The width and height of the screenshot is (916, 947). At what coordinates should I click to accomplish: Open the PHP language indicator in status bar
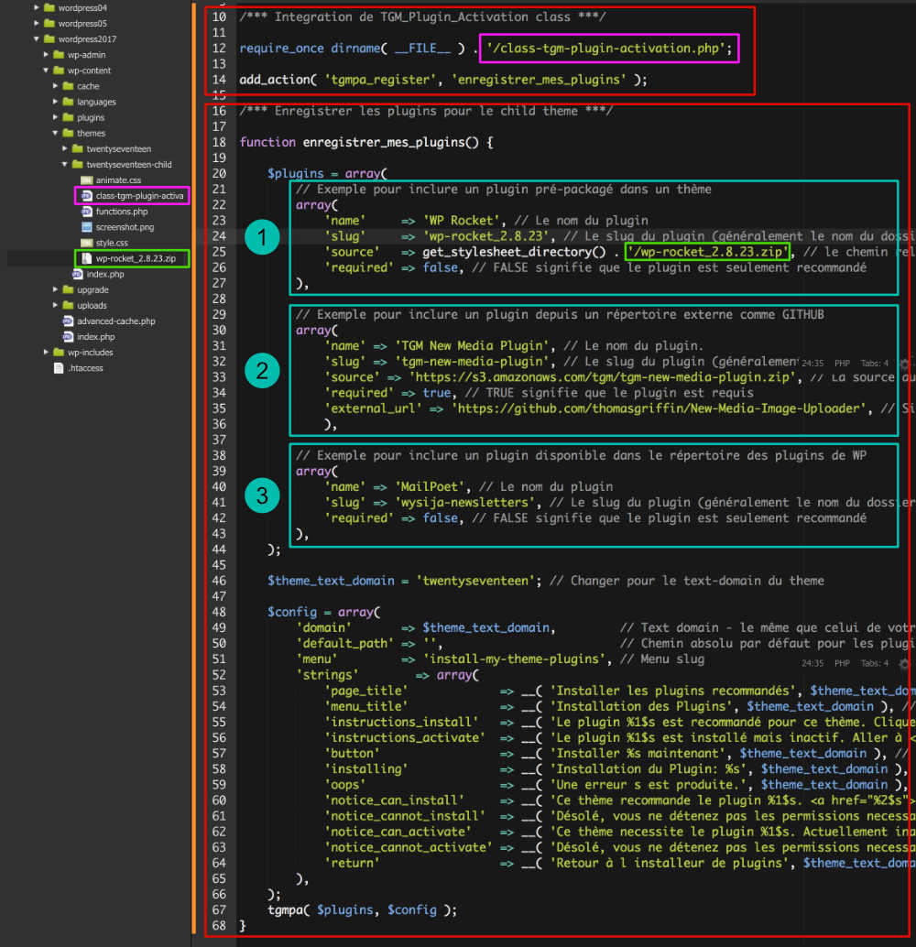click(843, 363)
